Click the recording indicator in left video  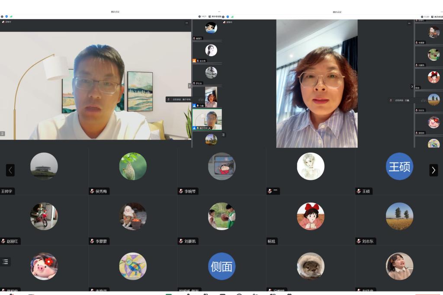(x=7, y=22)
